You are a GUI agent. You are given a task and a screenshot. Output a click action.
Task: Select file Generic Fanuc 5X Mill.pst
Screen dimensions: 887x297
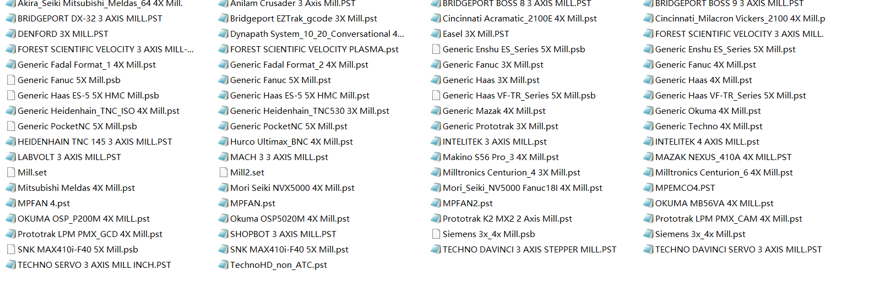pyautogui.click(x=281, y=80)
